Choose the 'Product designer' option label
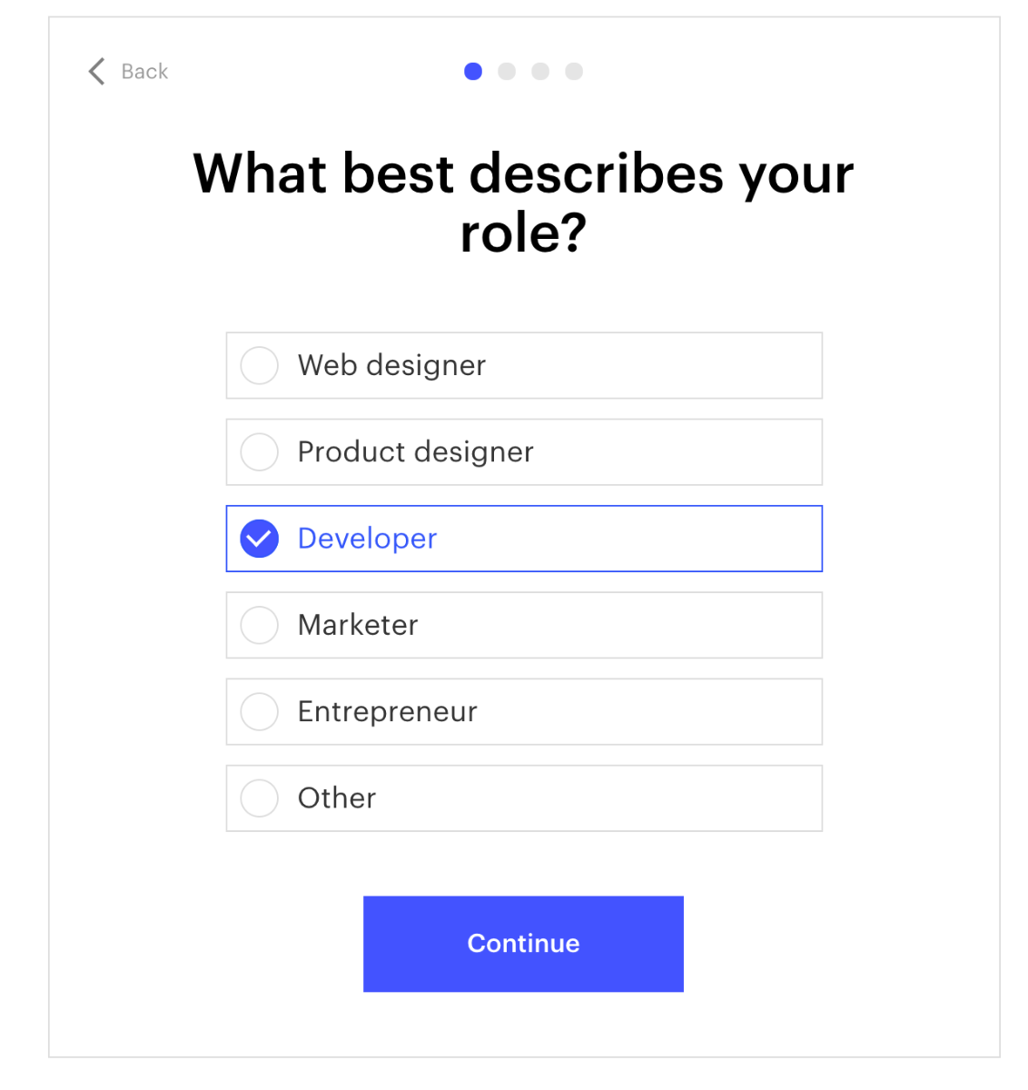Screen dimensions: 1028x1090 pos(416,451)
